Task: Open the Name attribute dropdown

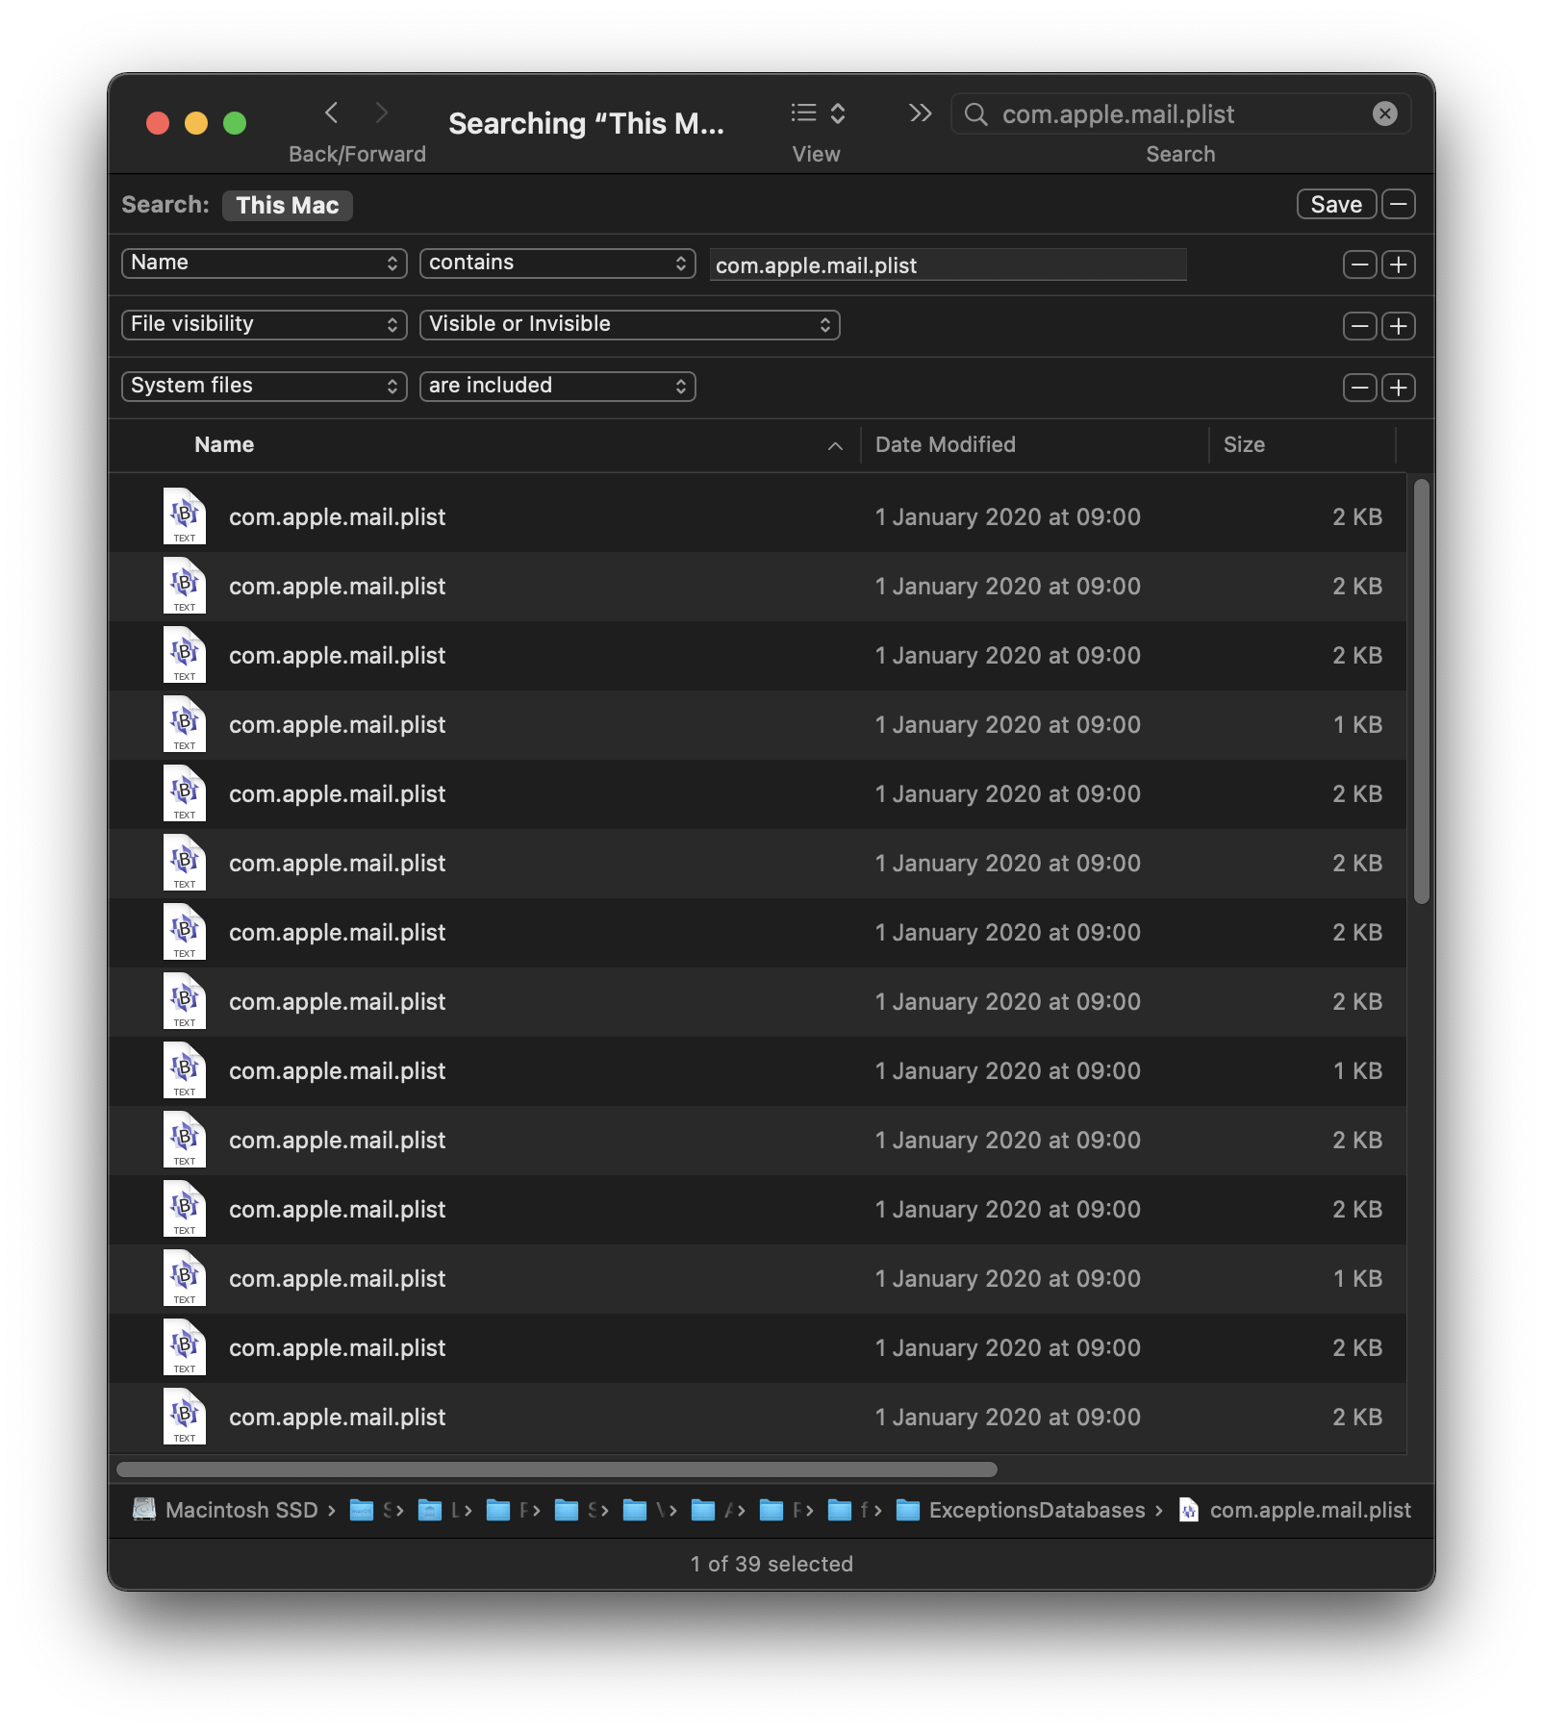Action: pos(265,264)
